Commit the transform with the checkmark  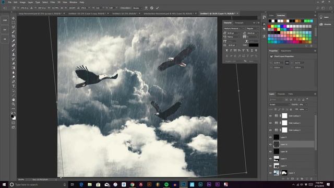pos(157,8)
